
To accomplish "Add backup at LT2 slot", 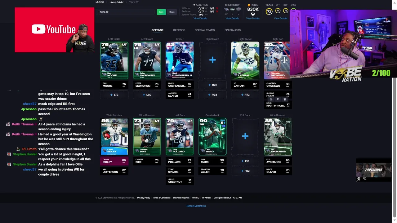I will 114,95.
